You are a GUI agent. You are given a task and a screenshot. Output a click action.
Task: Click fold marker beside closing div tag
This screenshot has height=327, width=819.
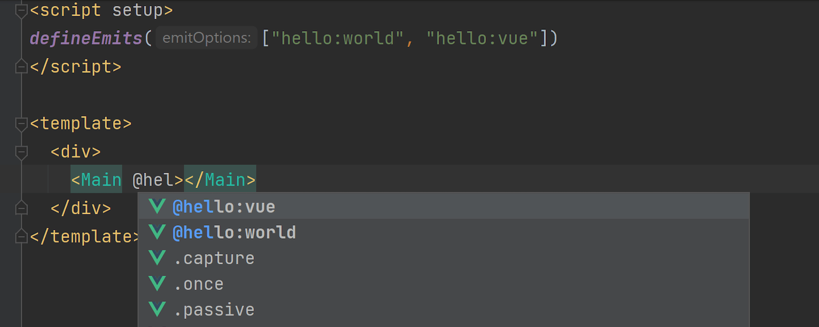pyautogui.click(x=21, y=208)
